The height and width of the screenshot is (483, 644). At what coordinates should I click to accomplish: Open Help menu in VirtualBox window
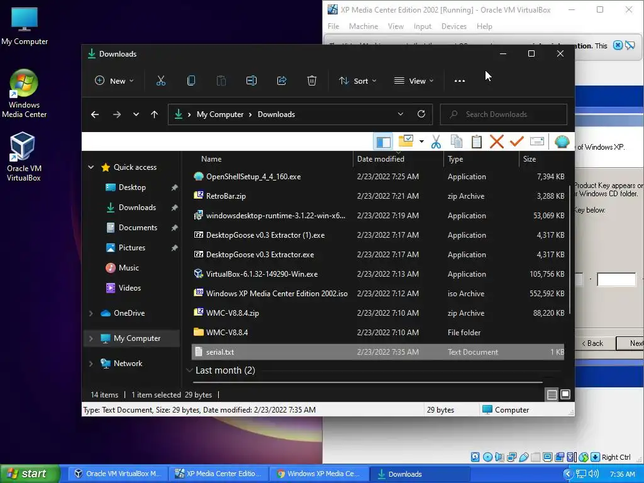484,26
